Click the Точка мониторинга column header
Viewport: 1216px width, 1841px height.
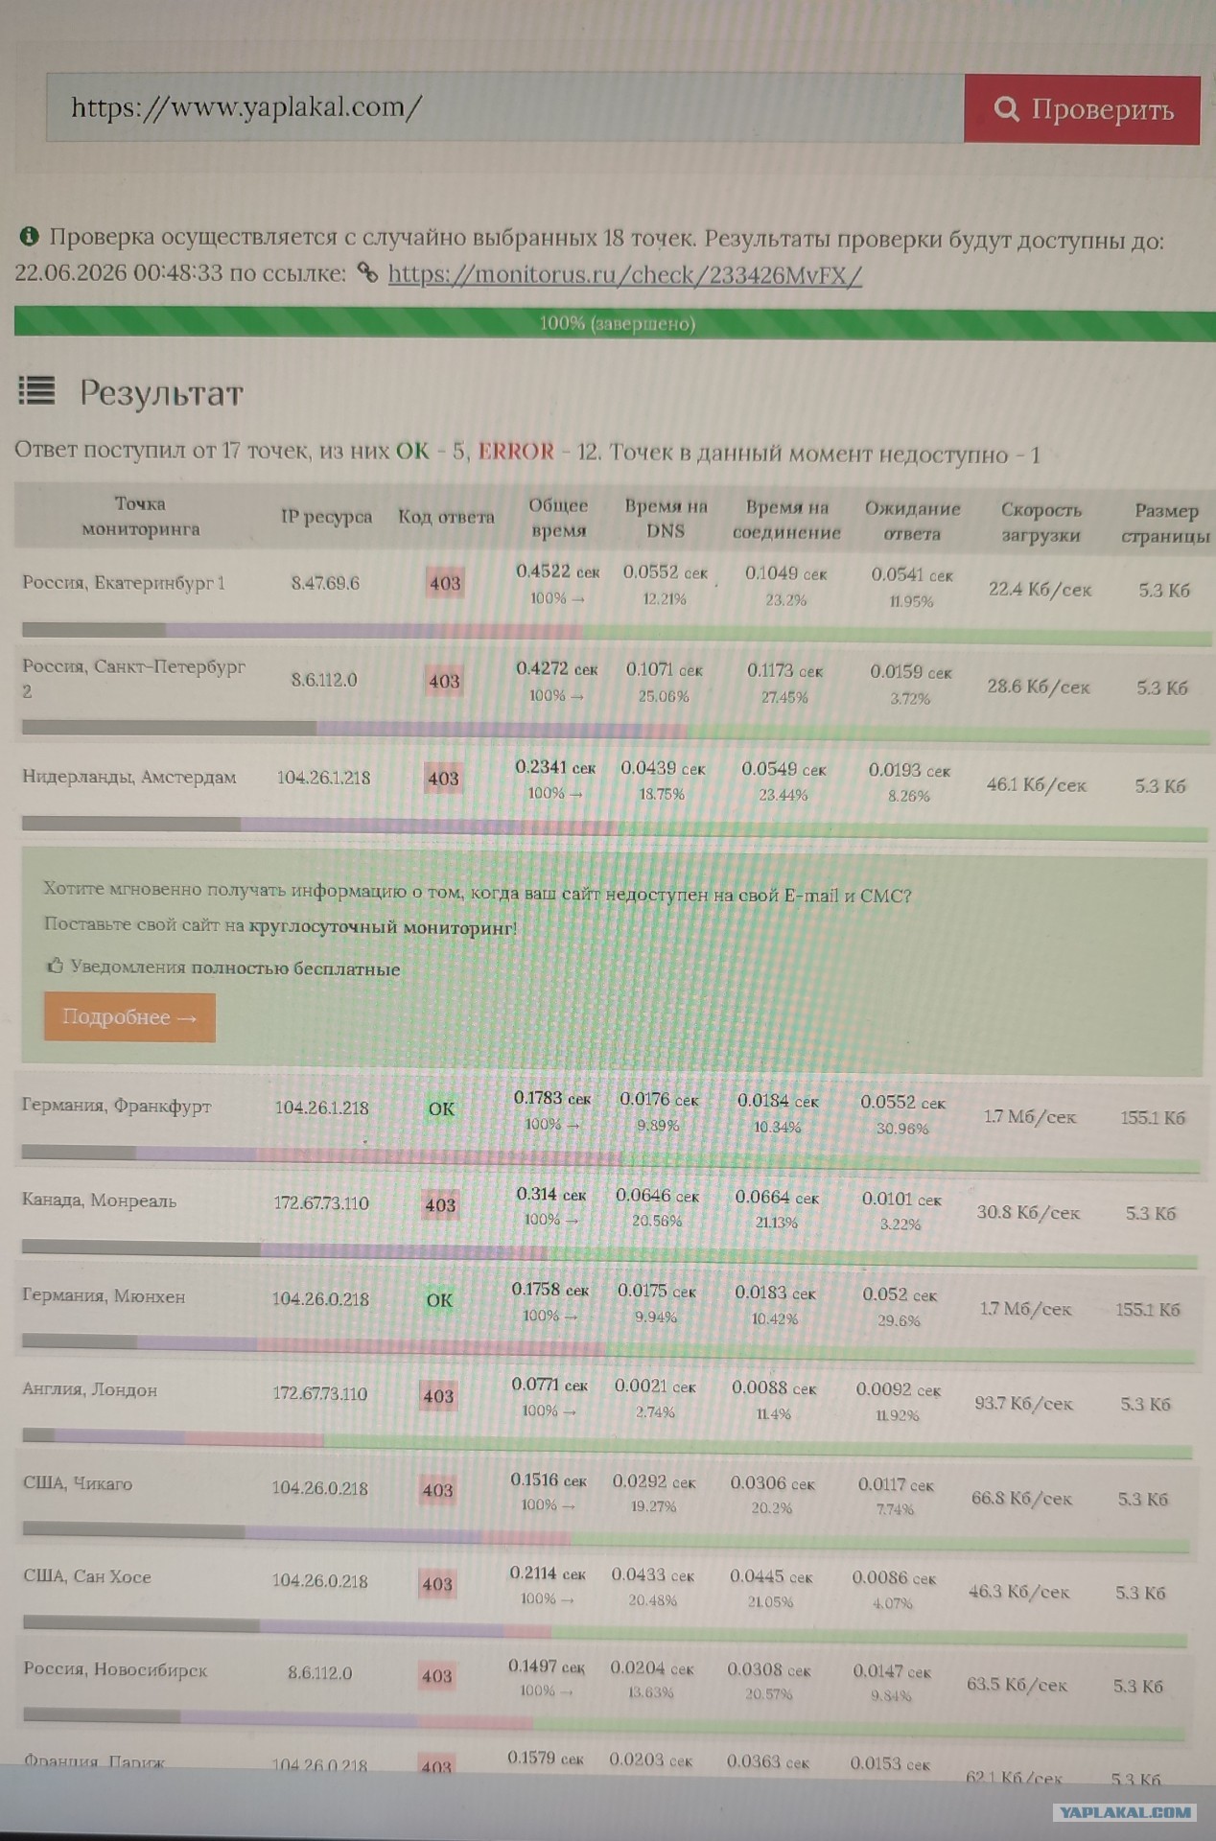pos(140,516)
